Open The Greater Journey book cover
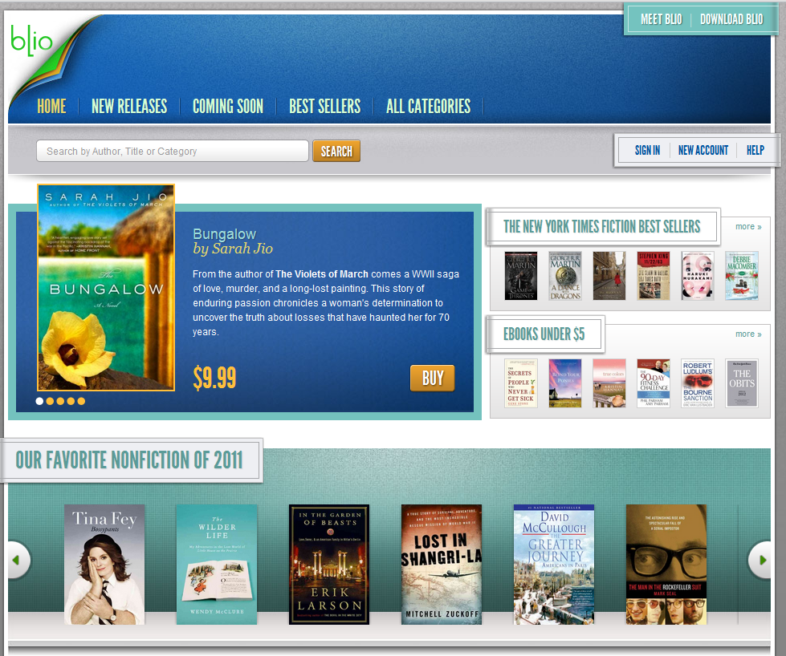Screen dimensions: 786x656 tap(554, 565)
